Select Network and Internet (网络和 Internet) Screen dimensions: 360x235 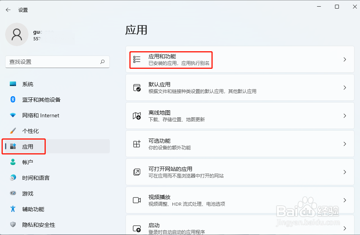coord(41,115)
